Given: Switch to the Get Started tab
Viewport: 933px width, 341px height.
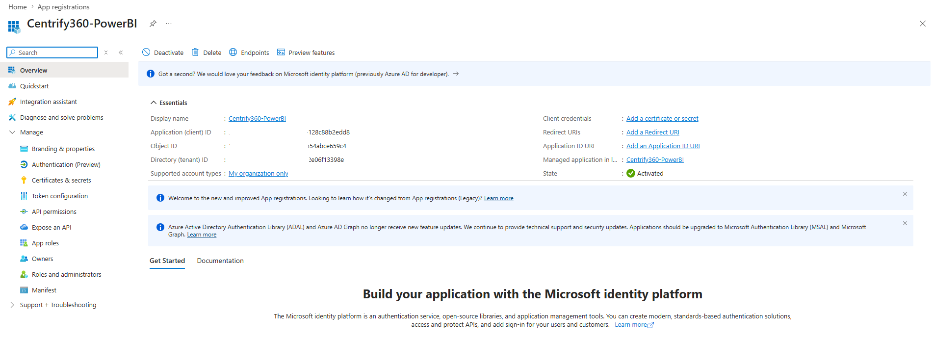Looking at the screenshot, I should click(x=167, y=261).
